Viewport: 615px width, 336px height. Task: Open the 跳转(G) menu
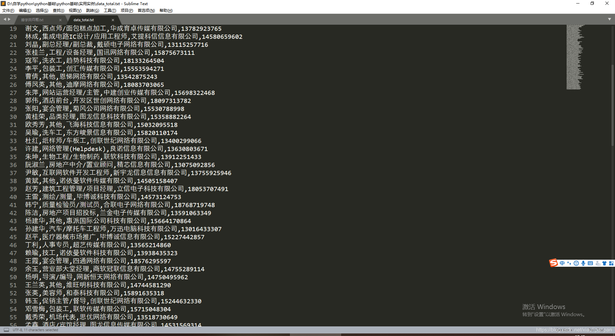[x=93, y=11]
